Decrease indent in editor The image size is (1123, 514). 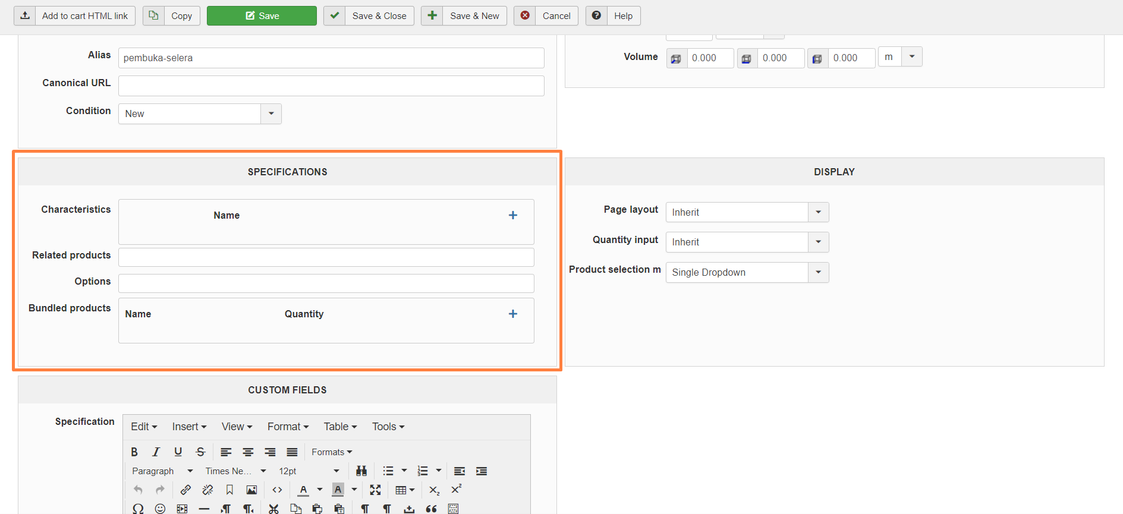(460, 471)
